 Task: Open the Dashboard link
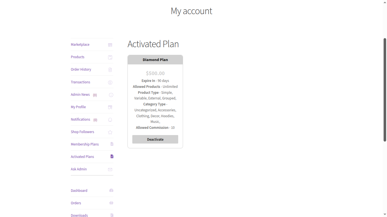tap(79, 190)
